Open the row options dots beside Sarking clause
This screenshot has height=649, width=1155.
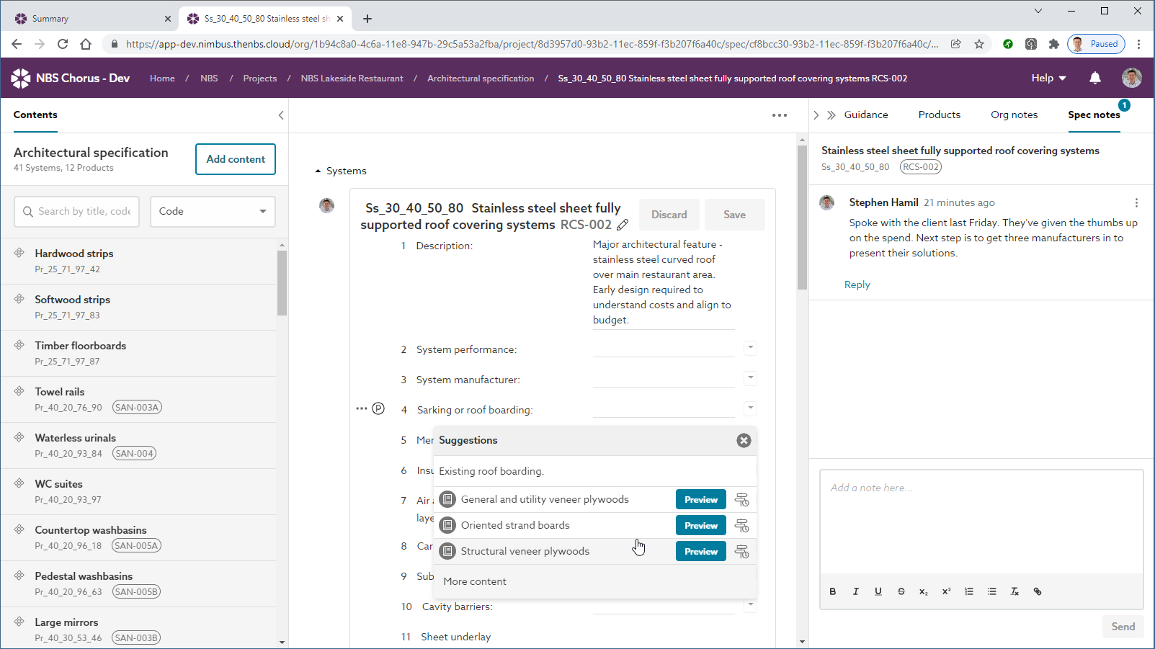coord(362,408)
